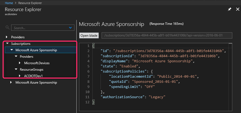
Task: Expand the second Microsoft Azure Sponsorship node
Action: pos(11,83)
